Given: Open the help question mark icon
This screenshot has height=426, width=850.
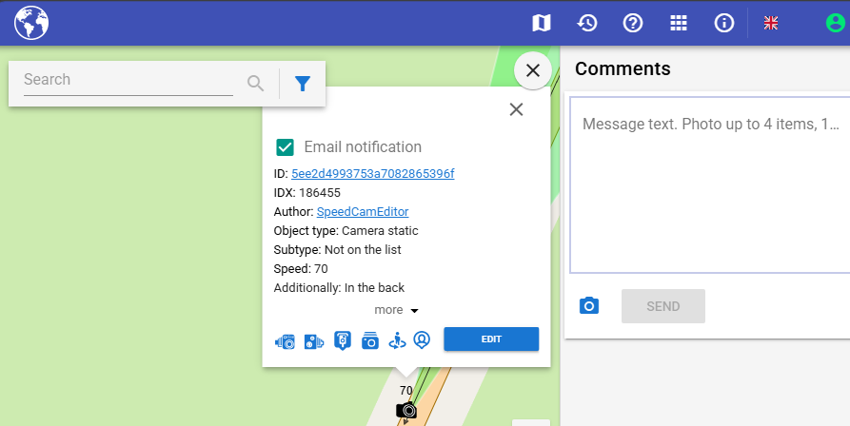Looking at the screenshot, I should point(633,23).
